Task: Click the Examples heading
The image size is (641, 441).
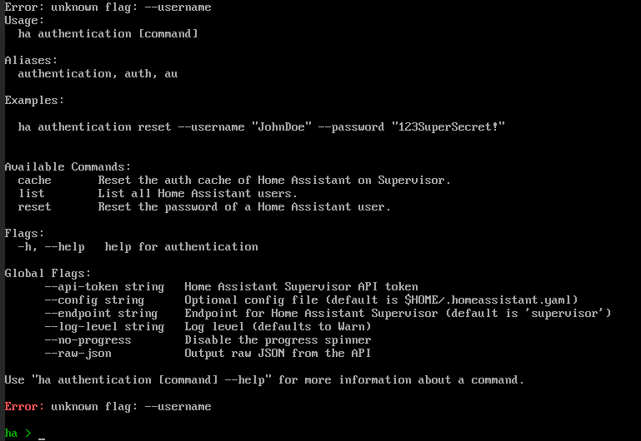Action: point(34,101)
